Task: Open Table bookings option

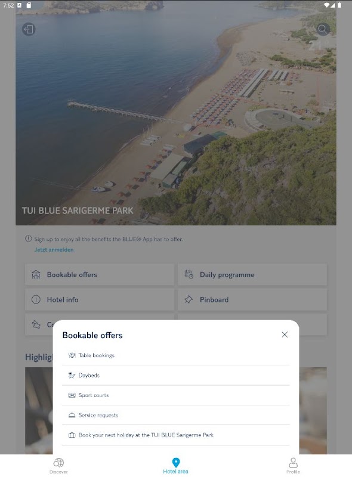Action: tap(175, 355)
